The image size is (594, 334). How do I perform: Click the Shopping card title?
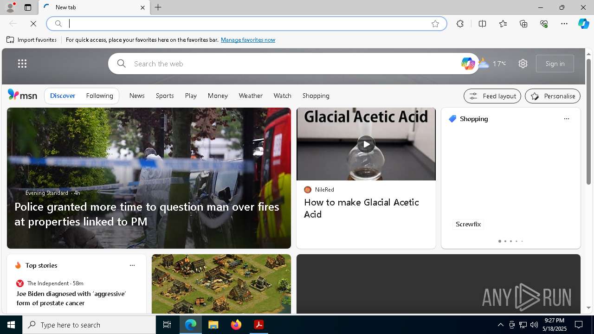pyautogui.click(x=473, y=119)
